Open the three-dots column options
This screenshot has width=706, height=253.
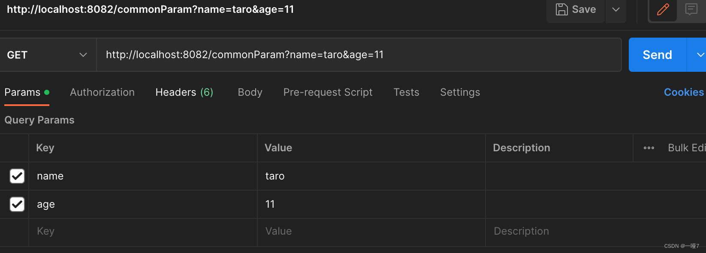(x=649, y=148)
